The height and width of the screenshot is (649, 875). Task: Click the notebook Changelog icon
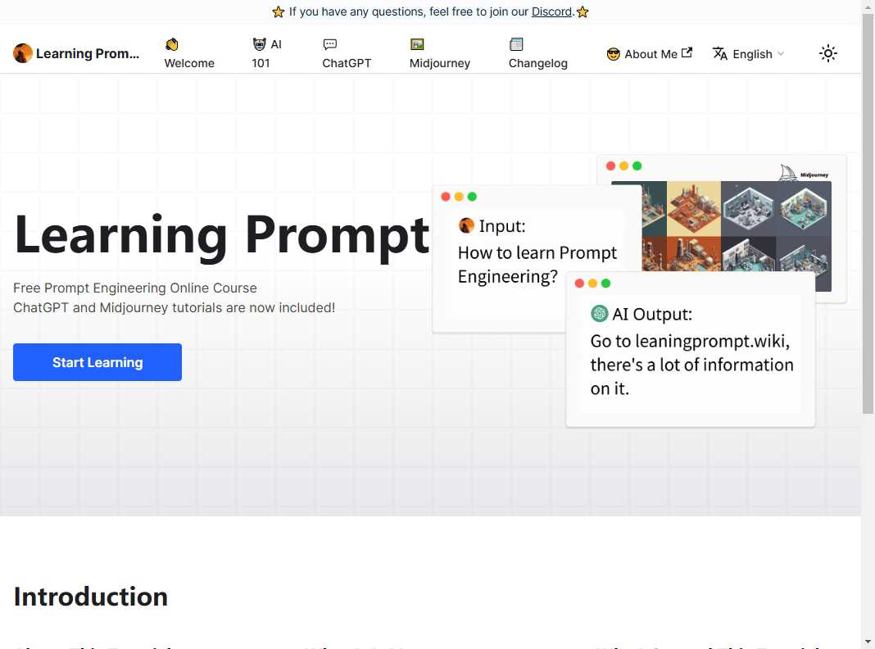coord(516,44)
